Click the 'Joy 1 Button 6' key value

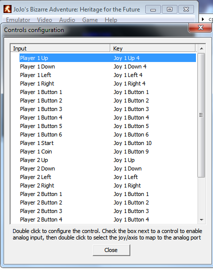[131, 134]
